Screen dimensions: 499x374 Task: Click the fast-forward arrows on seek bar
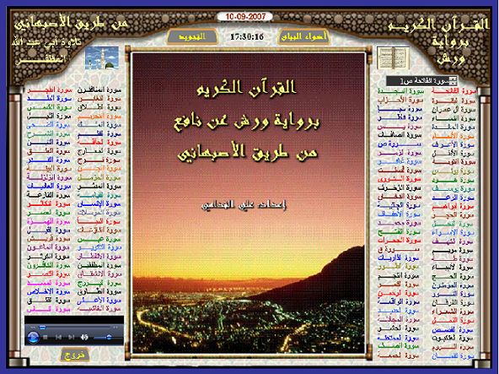tap(115, 327)
